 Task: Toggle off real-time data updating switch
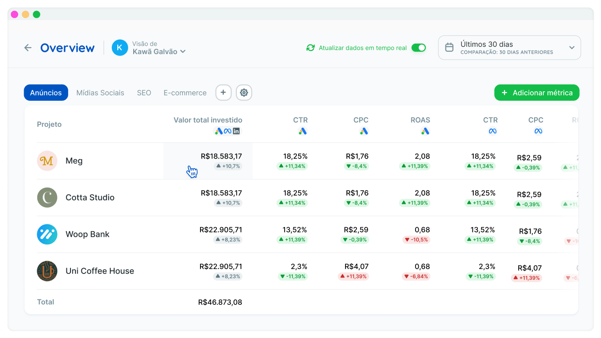418,48
